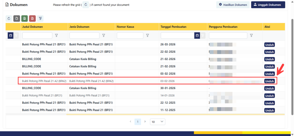Click the Unggah Dokumen button

268,5
